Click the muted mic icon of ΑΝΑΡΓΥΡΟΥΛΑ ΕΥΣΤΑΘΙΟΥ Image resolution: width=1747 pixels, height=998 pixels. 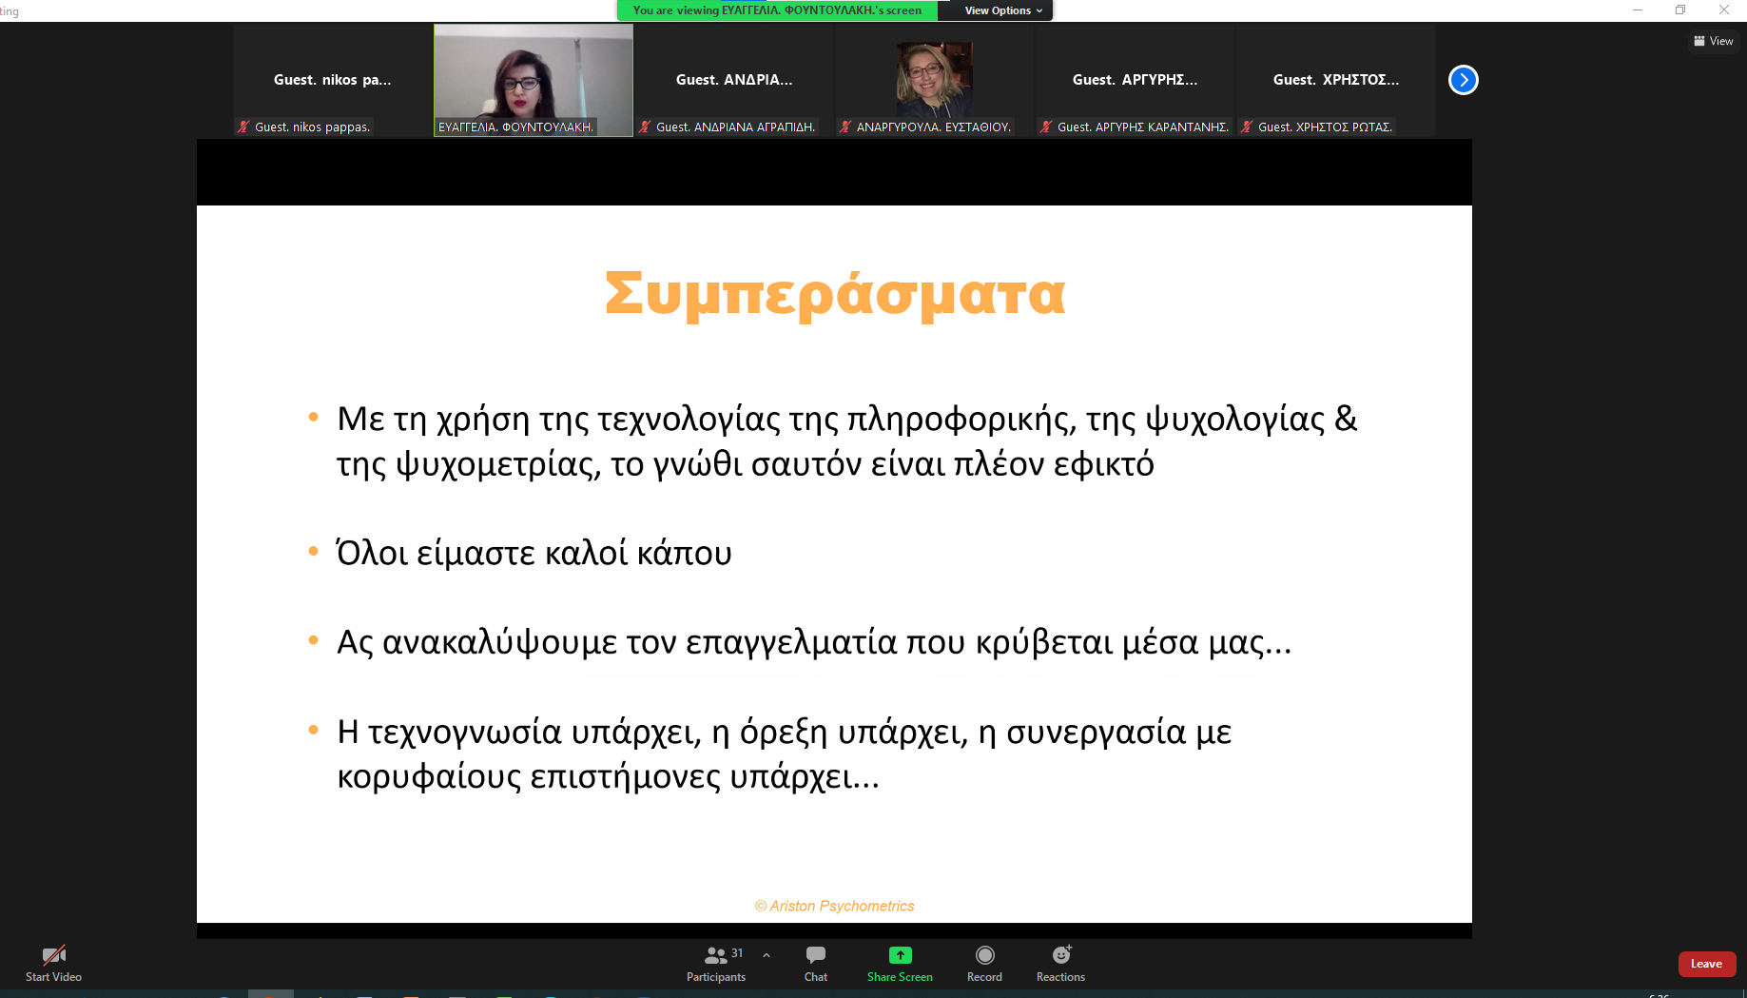coord(846,127)
